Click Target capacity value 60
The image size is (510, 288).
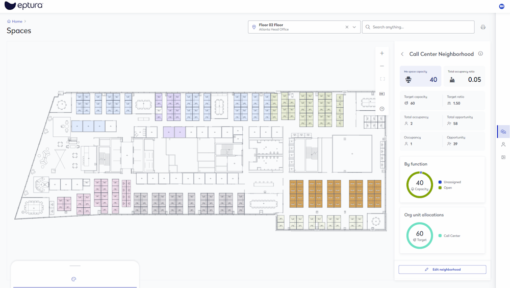tap(413, 103)
